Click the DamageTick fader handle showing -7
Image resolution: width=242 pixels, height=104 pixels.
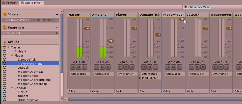(158, 35)
